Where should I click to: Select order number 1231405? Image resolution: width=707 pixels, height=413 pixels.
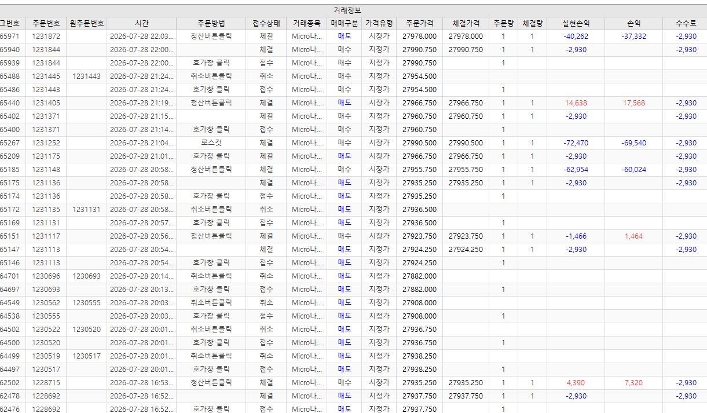pyautogui.click(x=46, y=103)
